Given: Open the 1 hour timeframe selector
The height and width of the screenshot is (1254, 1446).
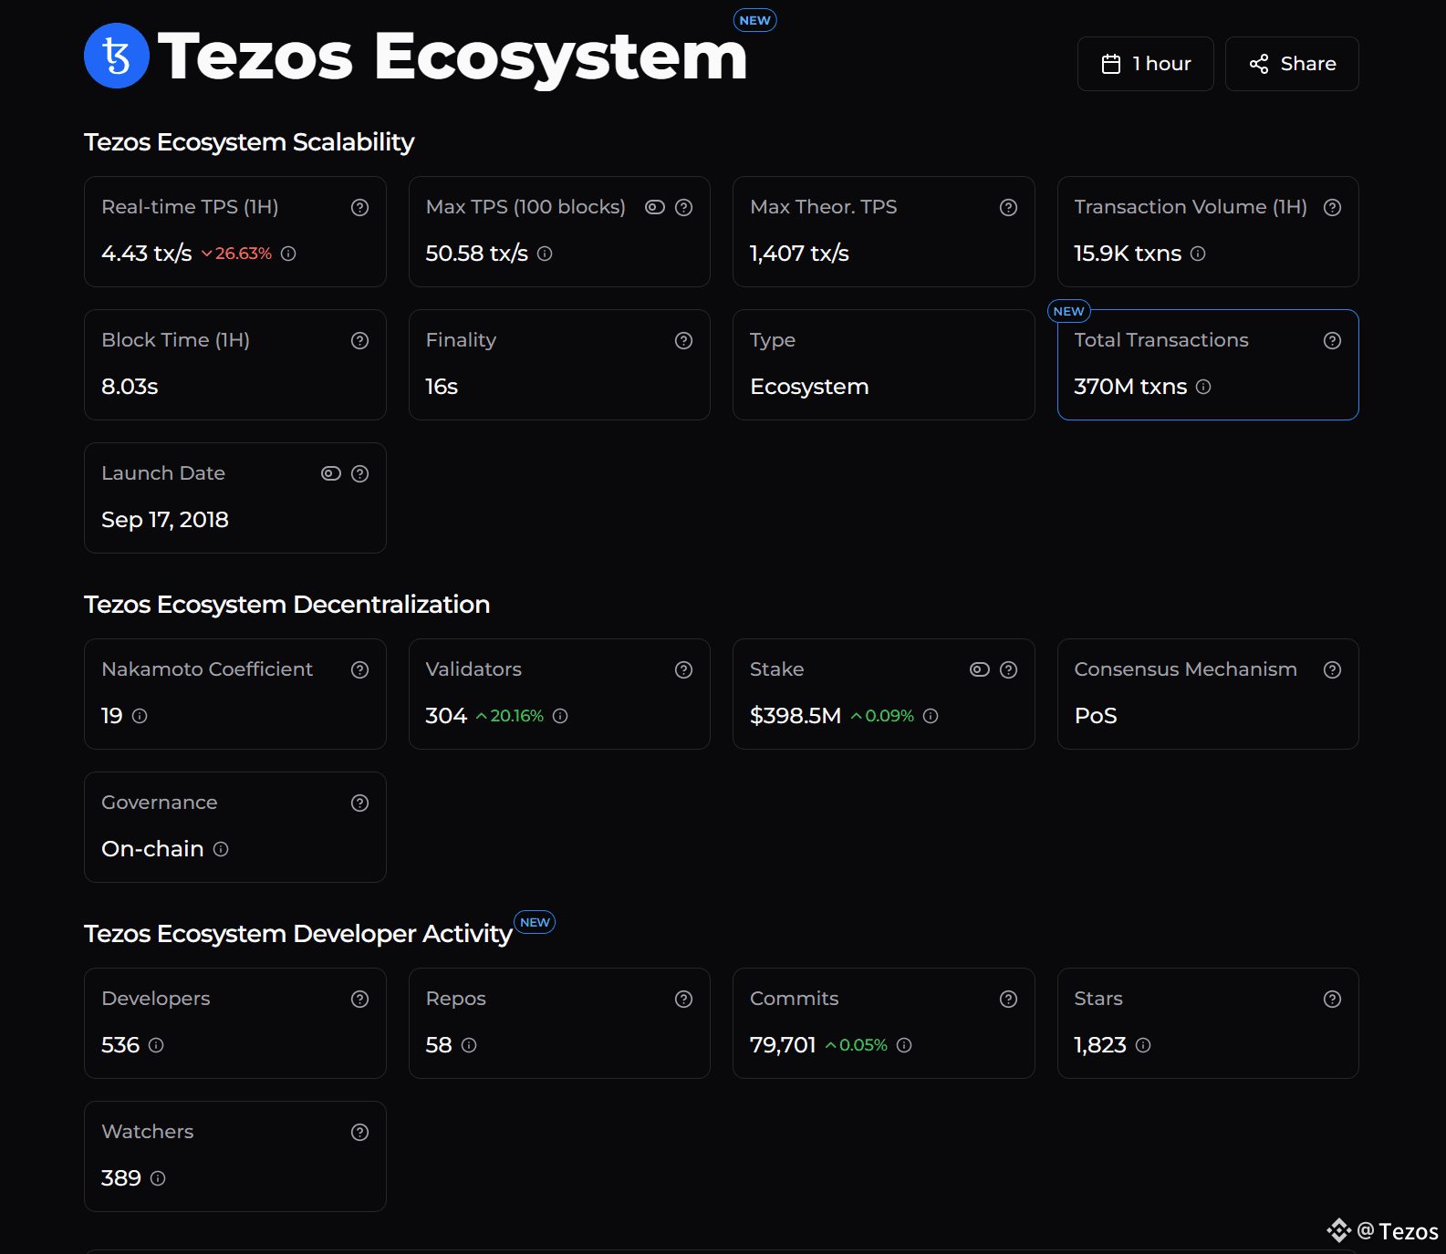Looking at the screenshot, I should 1145,64.
